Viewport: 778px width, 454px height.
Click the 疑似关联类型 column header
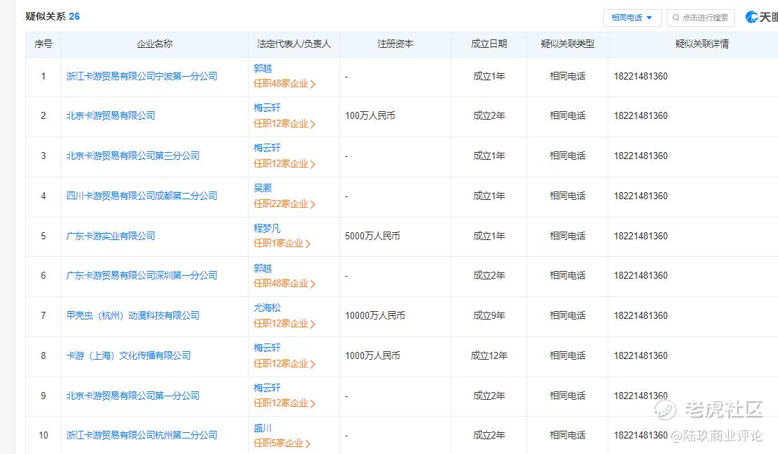click(x=567, y=44)
